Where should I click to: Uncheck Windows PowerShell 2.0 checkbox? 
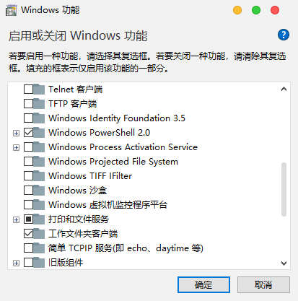tap(28, 133)
